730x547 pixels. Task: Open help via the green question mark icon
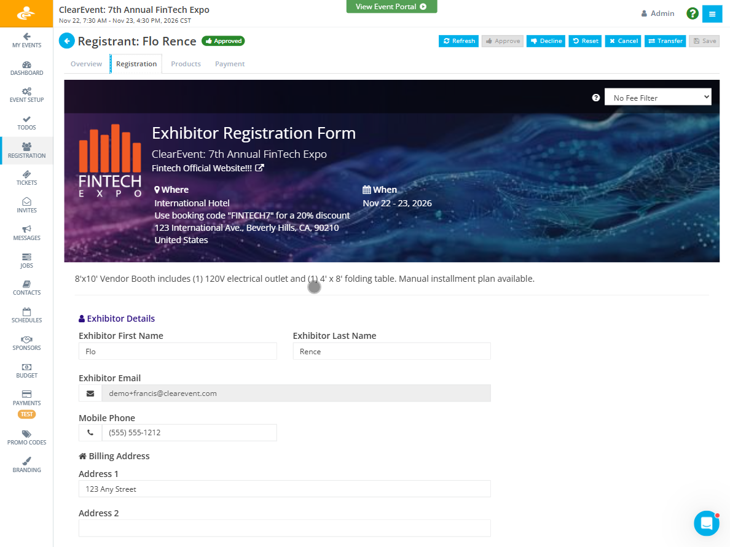point(692,13)
